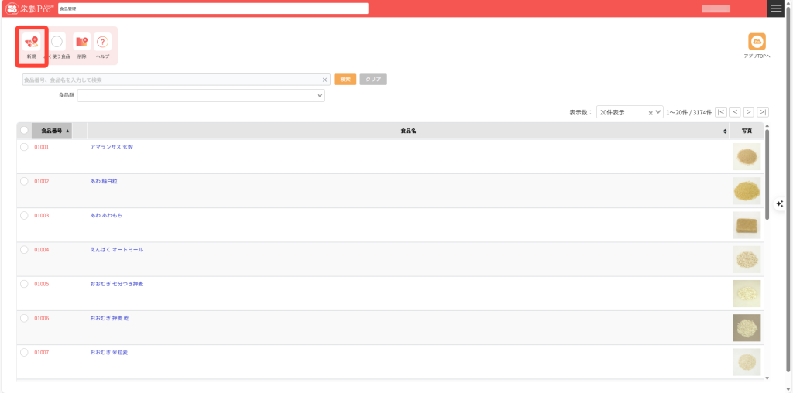Clear search text with the X icon
The image size is (793, 393).
tap(325, 80)
